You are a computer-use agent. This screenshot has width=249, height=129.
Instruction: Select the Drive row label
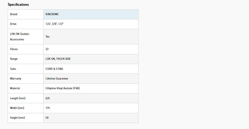tap(13, 24)
